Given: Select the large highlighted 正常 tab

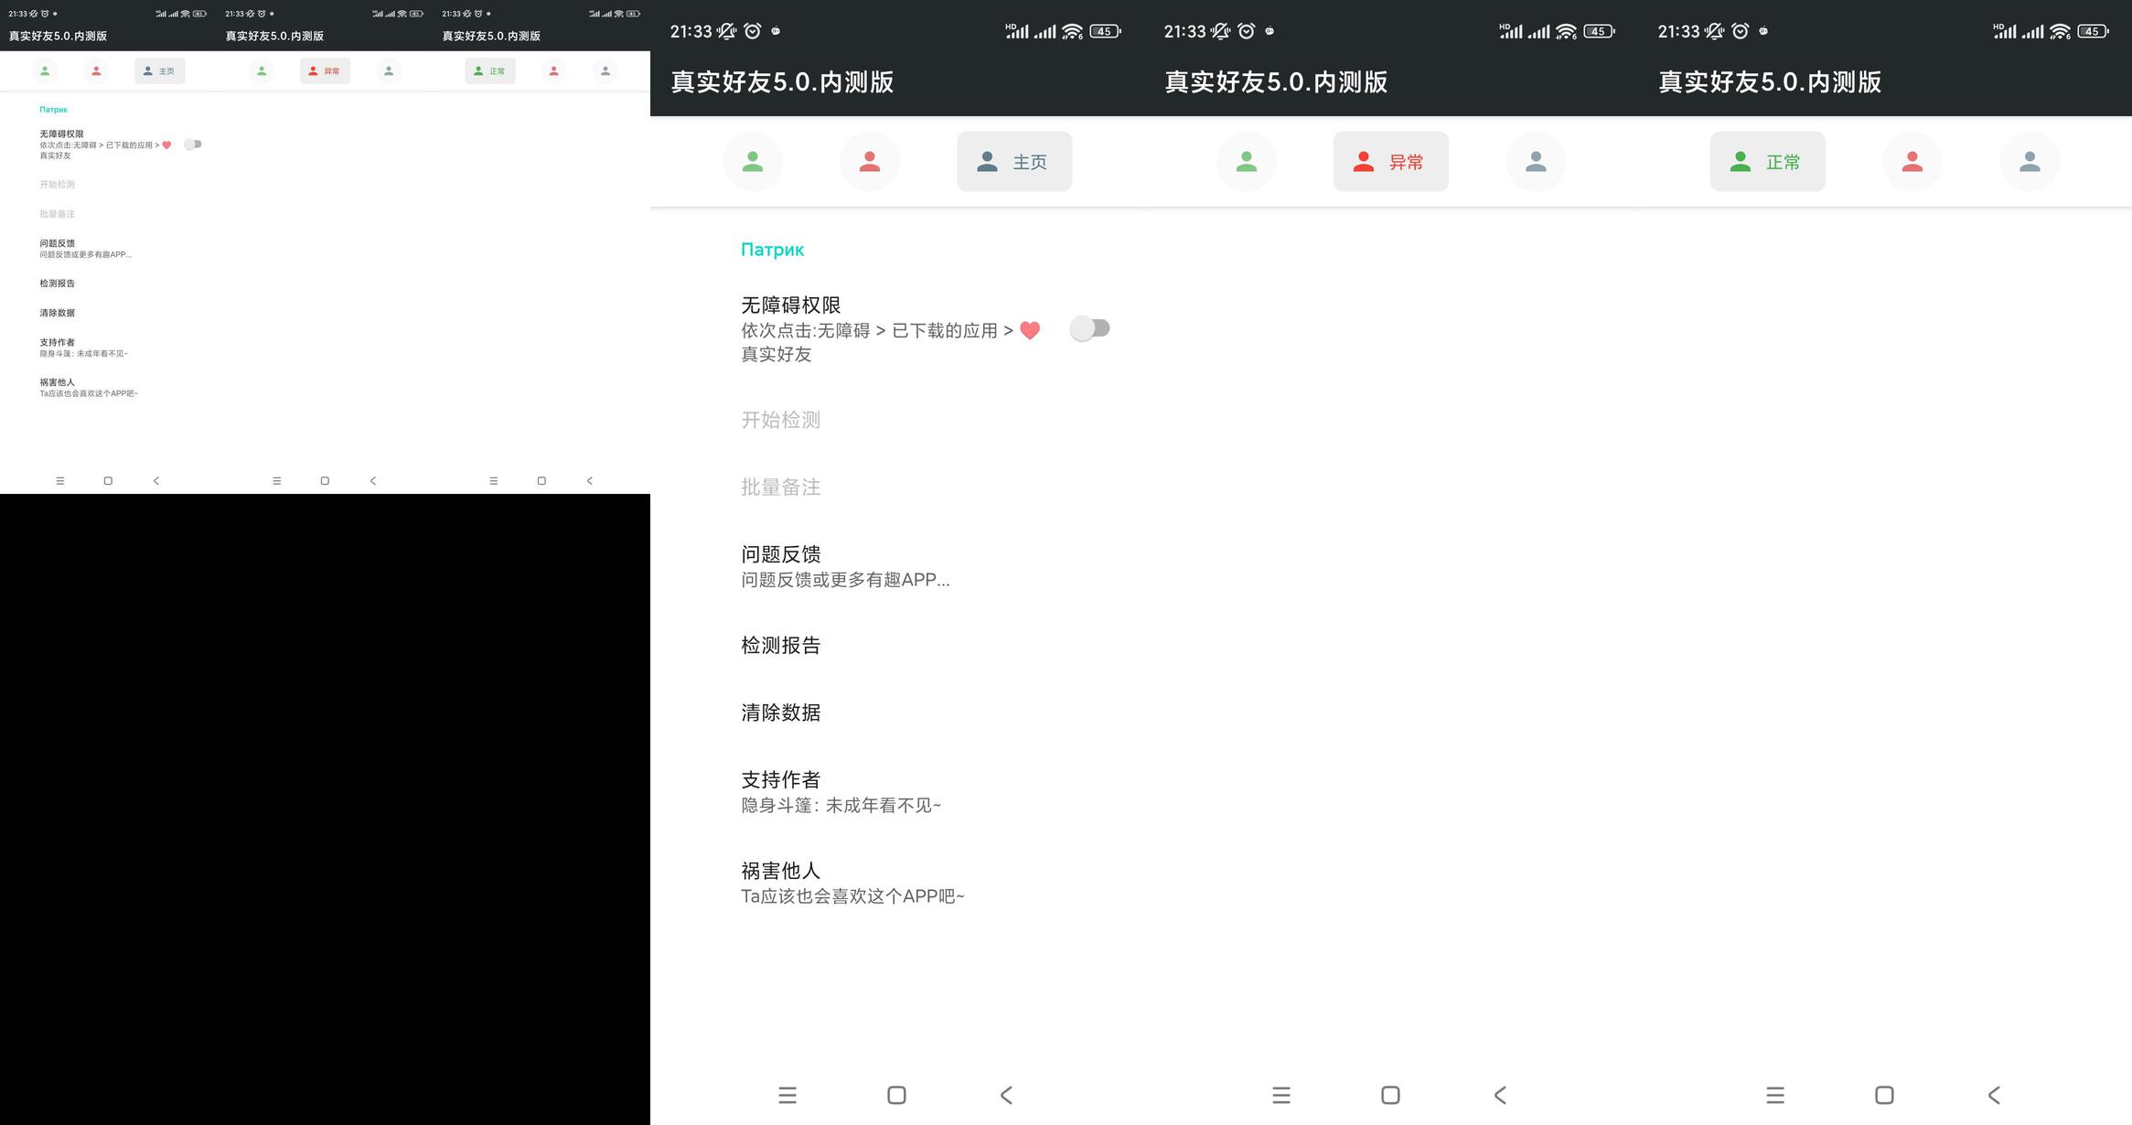Looking at the screenshot, I should (x=1767, y=162).
